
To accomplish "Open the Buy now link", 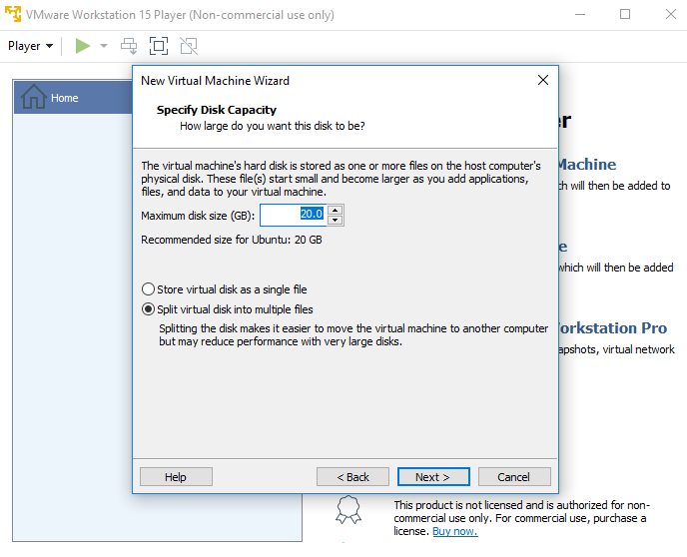I will (x=454, y=531).
